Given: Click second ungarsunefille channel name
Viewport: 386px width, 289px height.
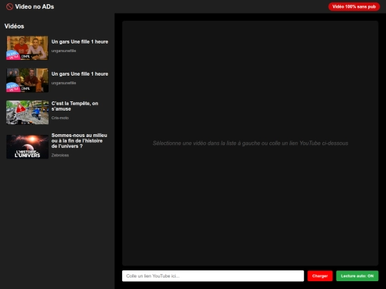Looking at the screenshot, I should 64,83.
